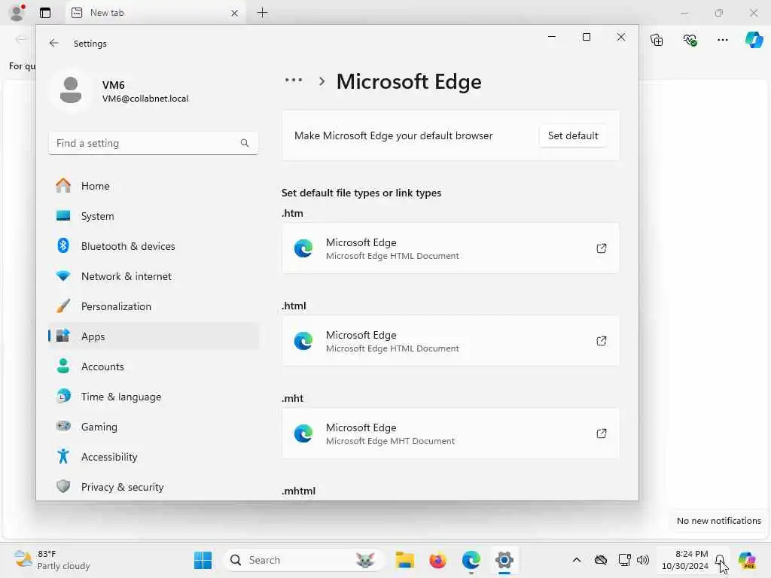Focus the Find a setting search box

click(154, 143)
